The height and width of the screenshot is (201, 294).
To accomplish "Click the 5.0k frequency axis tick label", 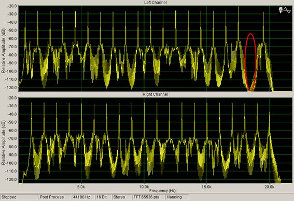I will [x=81, y=187].
